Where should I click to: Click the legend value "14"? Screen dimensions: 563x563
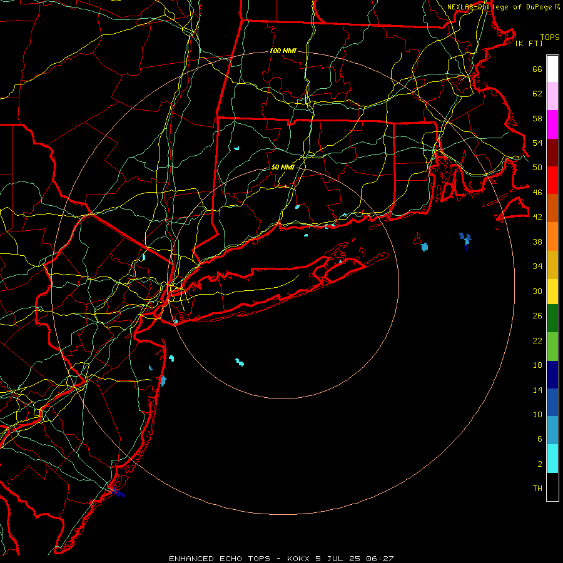(537, 390)
